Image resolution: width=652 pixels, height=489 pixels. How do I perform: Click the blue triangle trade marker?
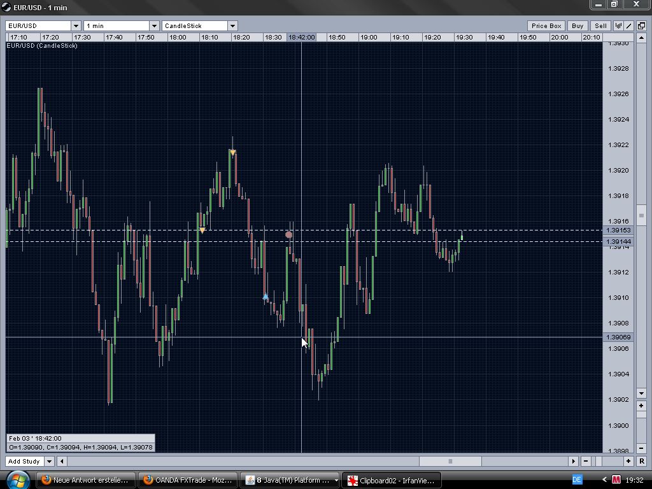tap(266, 297)
